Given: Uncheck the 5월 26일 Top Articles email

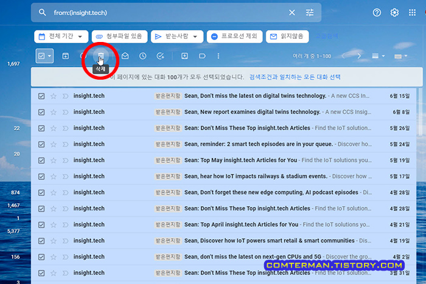Looking at the screenshot, I should (41, 128).
